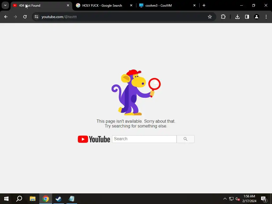Open the Extensions puzzle icon
This screenshot has height=204, width=272.
(x=223, y=17)
